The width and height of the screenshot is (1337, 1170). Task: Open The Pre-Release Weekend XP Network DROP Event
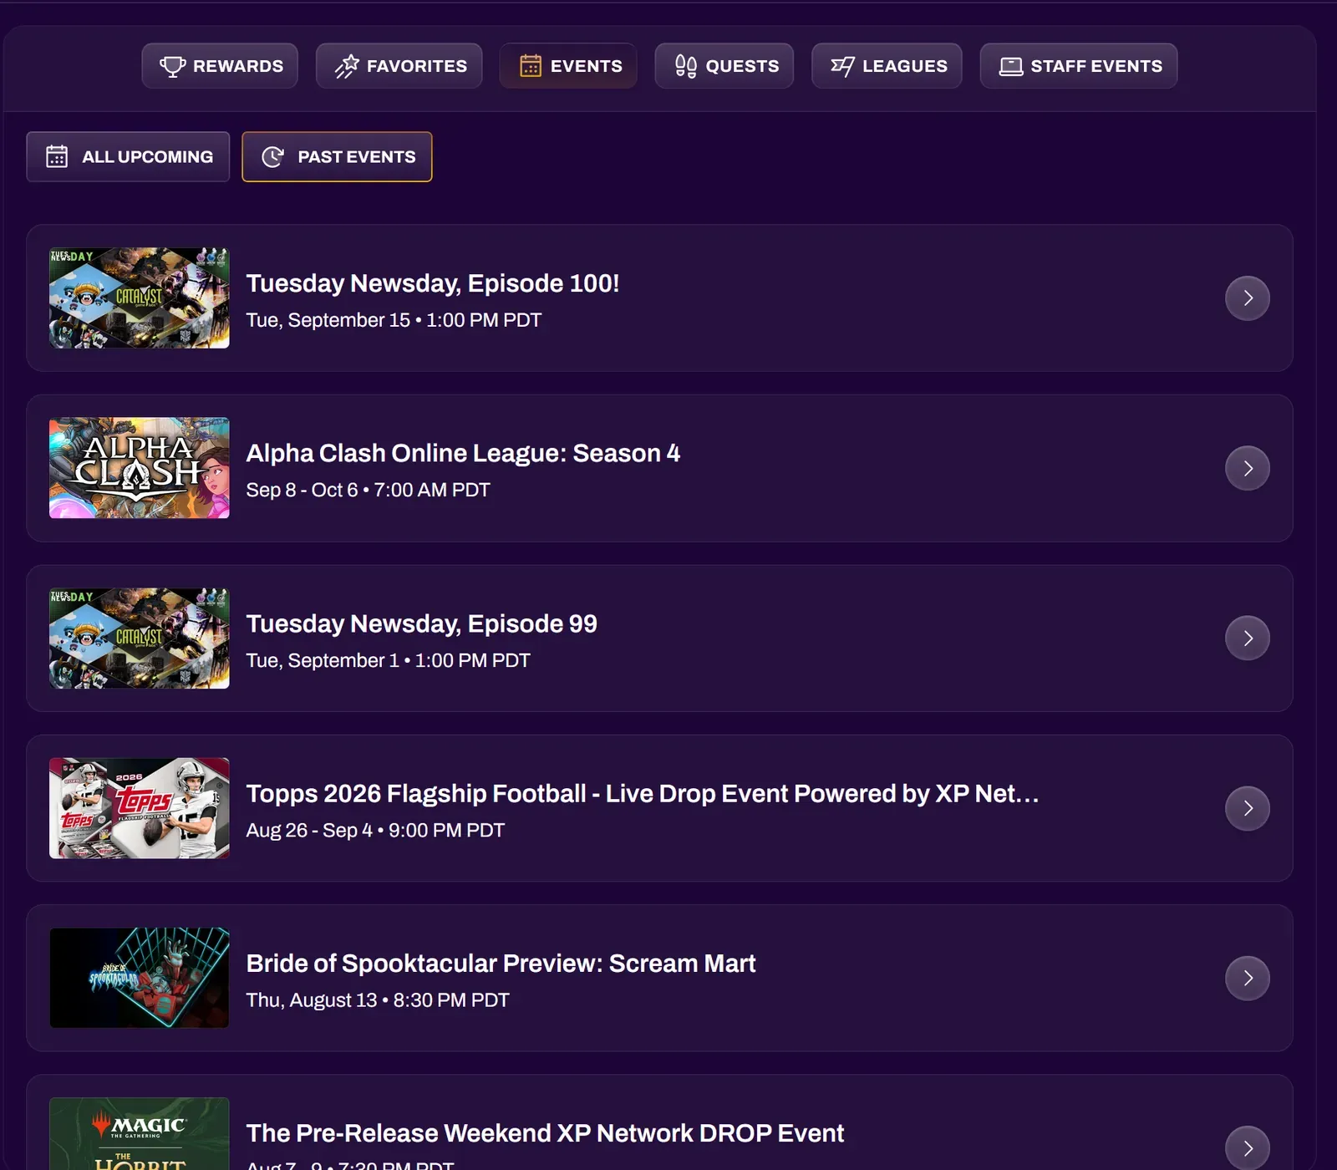[545, 1133]
